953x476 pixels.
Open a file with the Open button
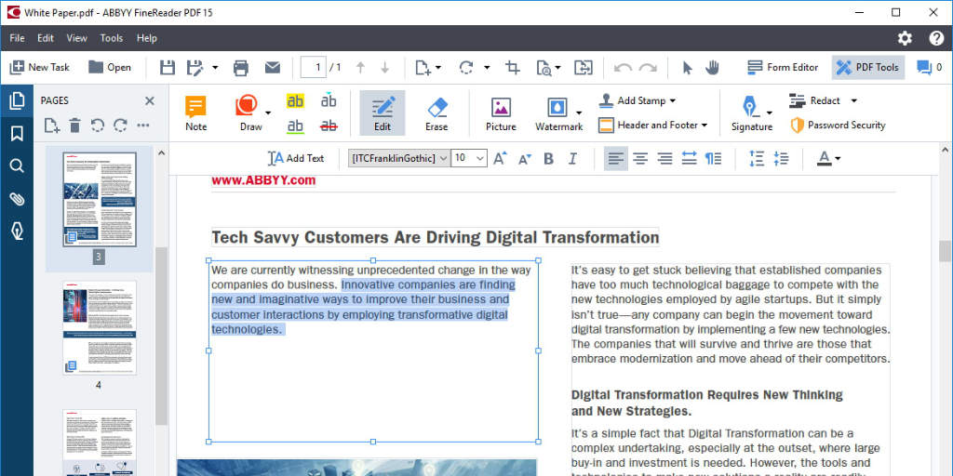pos(110,67)
